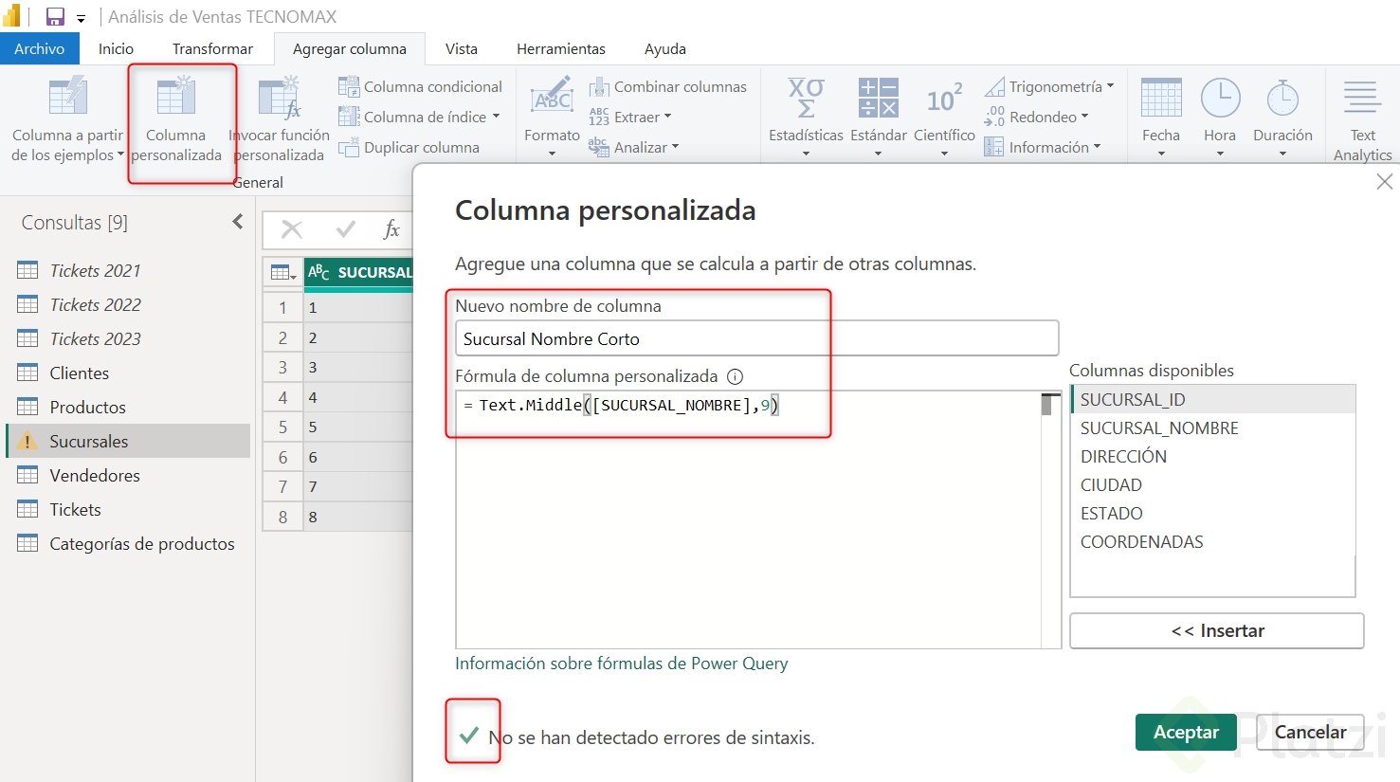Click Duplicar columna in the ribbon
Screen dimensions: 1400x782
[x=409, y=147]
